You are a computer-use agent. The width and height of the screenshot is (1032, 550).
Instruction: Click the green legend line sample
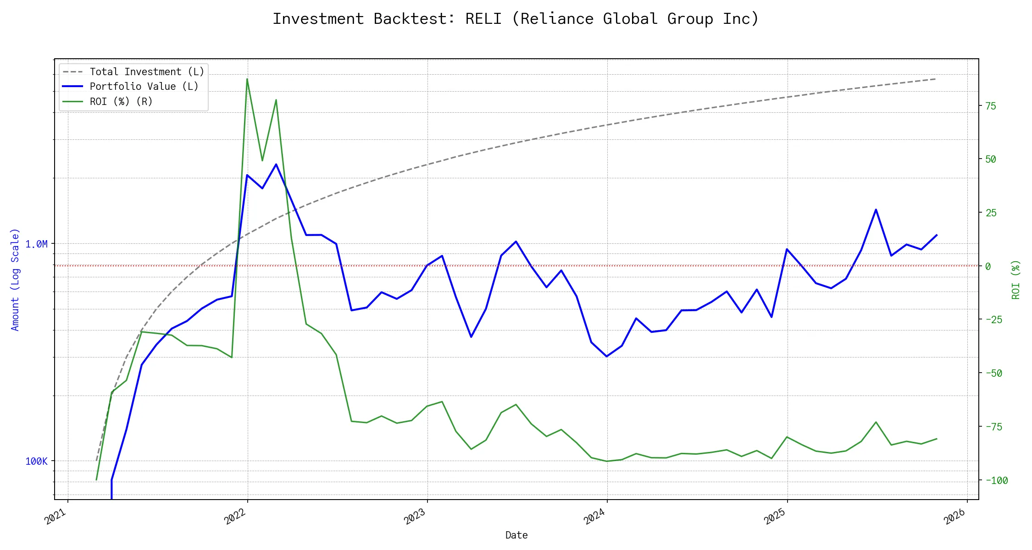point(73,101)
